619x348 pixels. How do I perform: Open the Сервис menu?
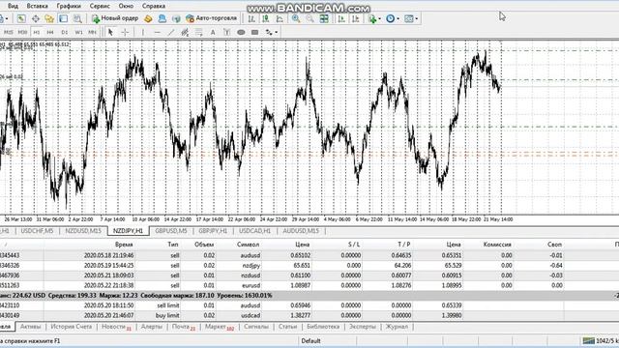point(100,6)
